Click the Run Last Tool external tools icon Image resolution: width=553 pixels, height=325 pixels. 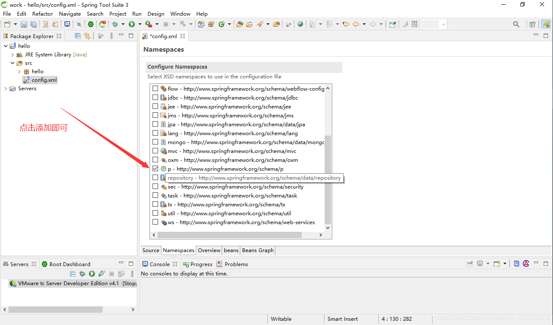point(148,24)
